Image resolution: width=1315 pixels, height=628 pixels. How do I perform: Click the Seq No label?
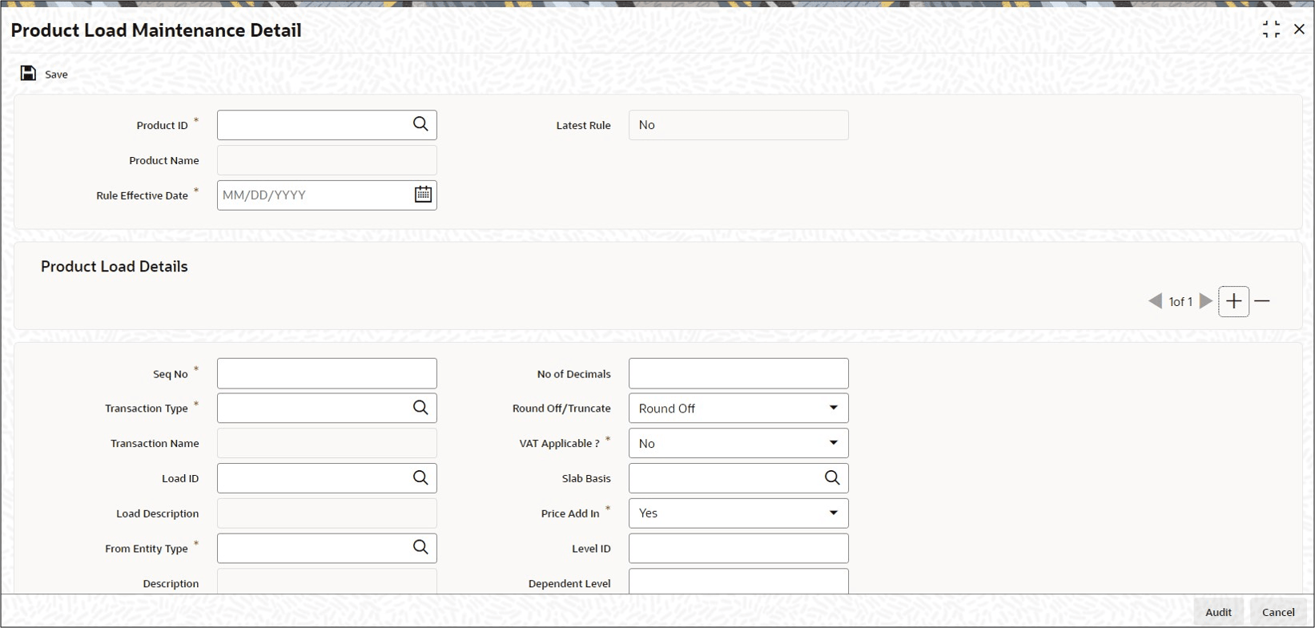(x=171, y=374)
